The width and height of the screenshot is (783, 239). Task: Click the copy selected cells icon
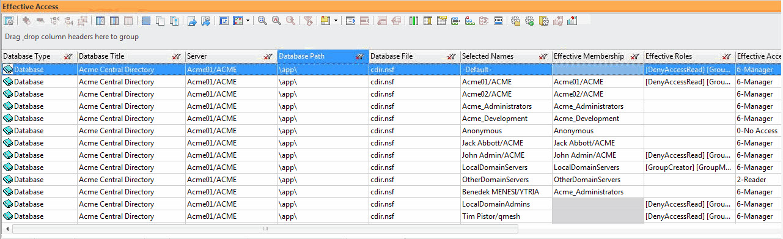point(160,21)
